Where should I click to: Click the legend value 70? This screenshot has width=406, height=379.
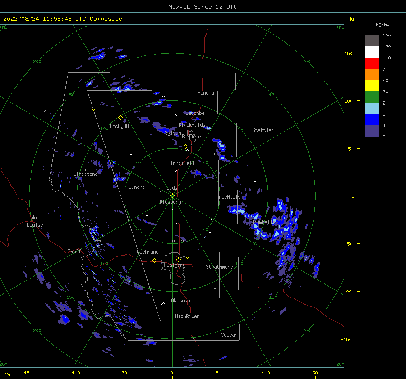tap(385, 69)
